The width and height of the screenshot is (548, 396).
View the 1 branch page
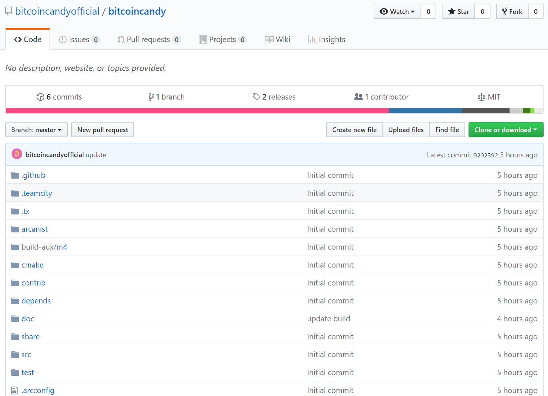tap(166, 97)
